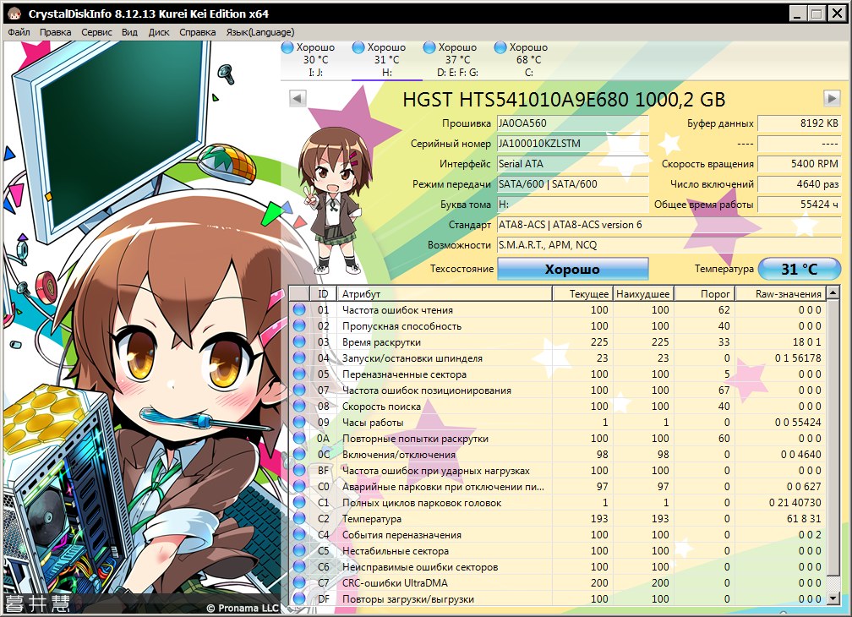Click the status orb for Temperature attribute C2

point(299,519)
